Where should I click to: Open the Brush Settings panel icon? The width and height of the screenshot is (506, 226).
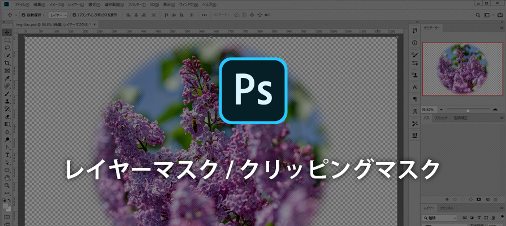(415, 55)
